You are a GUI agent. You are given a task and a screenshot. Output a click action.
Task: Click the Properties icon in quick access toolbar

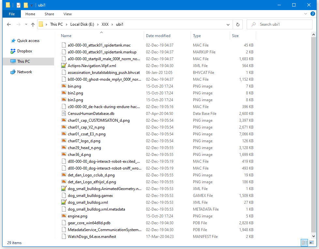click(x=19, y=5)
